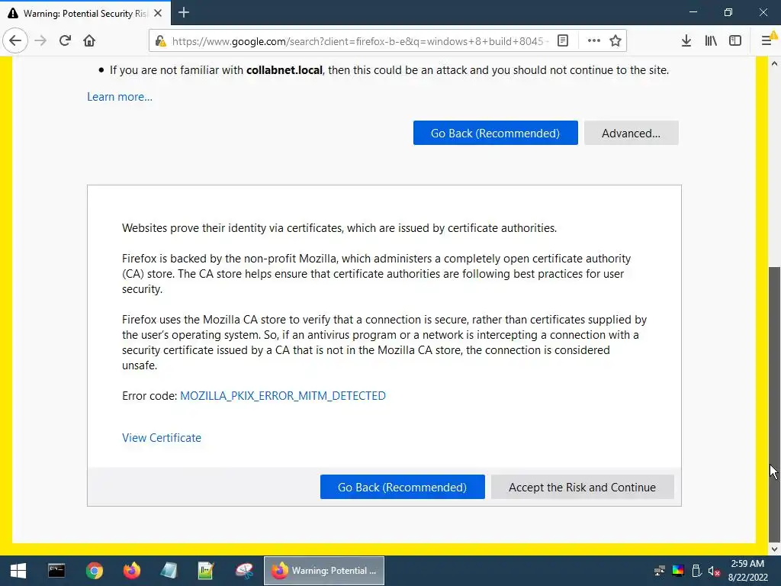Open the View Certificate link
Image resolution: width=781 pixels, height=586 pixels.
pyautogui.click(x=162, y=437)
